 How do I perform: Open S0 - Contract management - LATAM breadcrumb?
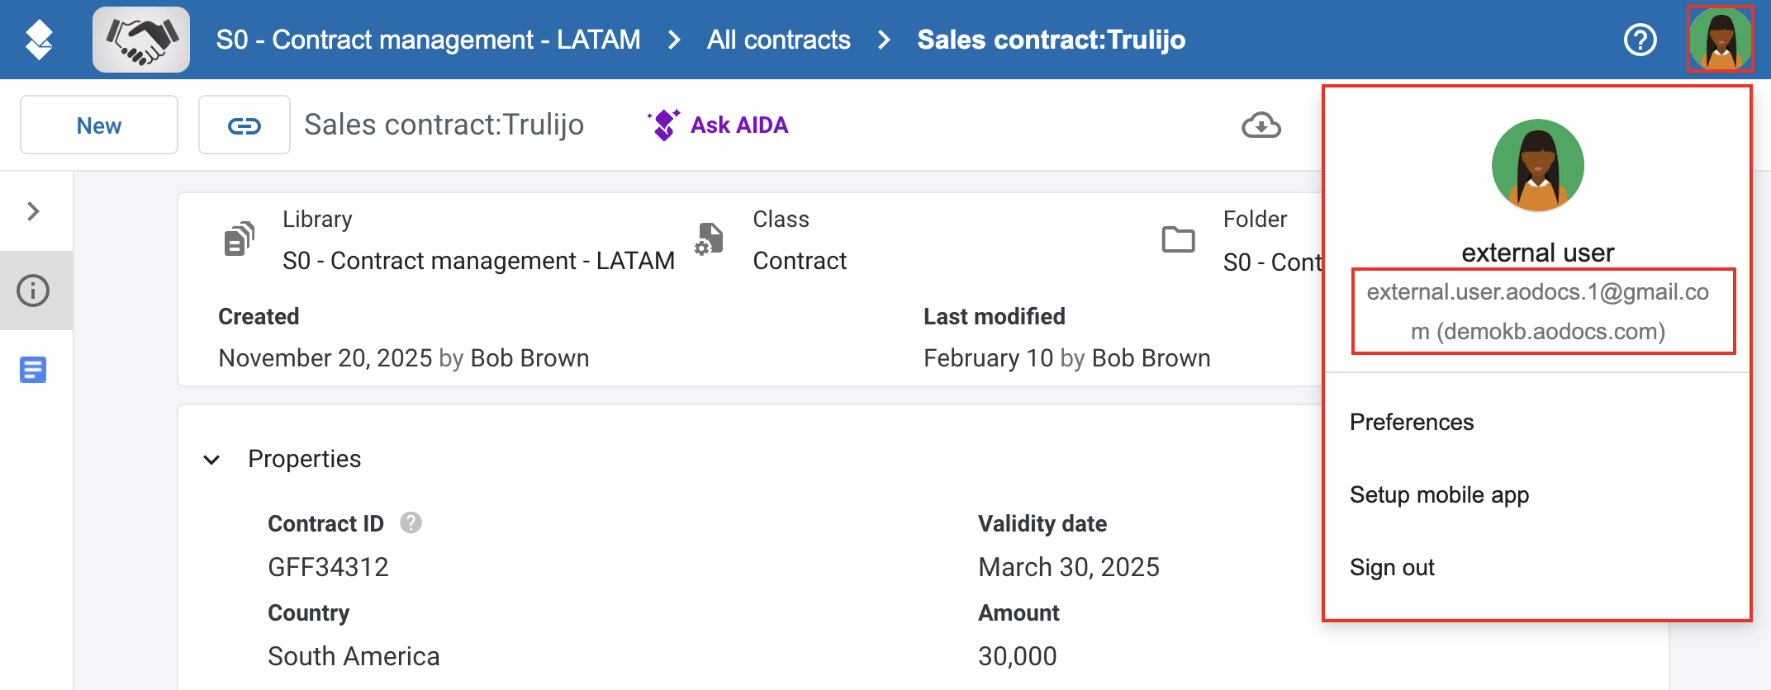coord(428,40)
